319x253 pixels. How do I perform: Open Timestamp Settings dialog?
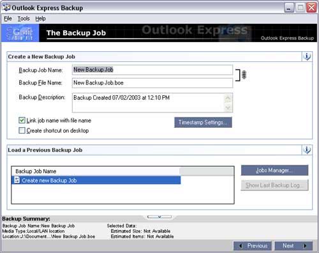point(203,123)
